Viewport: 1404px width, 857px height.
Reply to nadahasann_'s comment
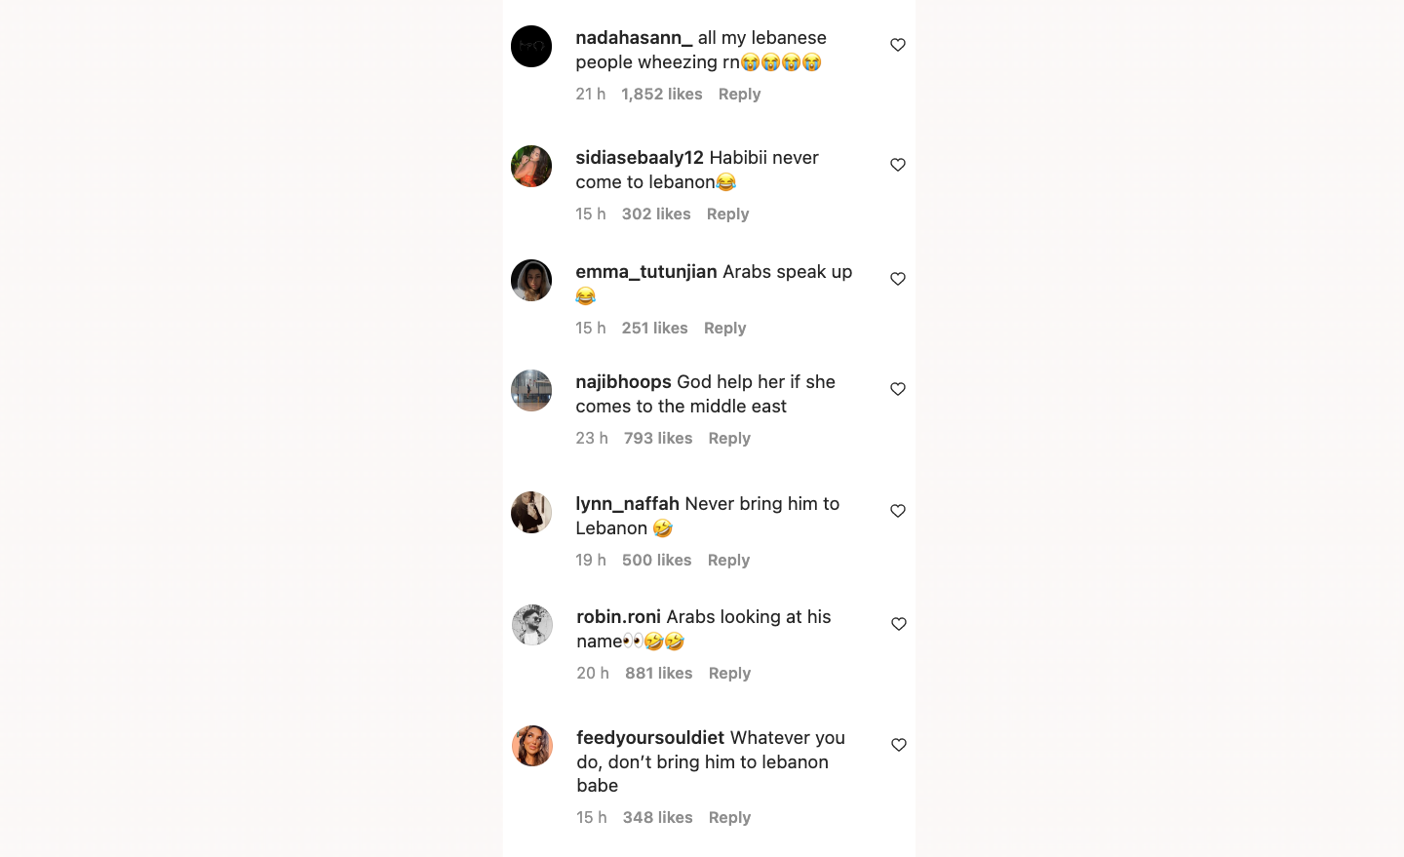[x=739, y=94]
